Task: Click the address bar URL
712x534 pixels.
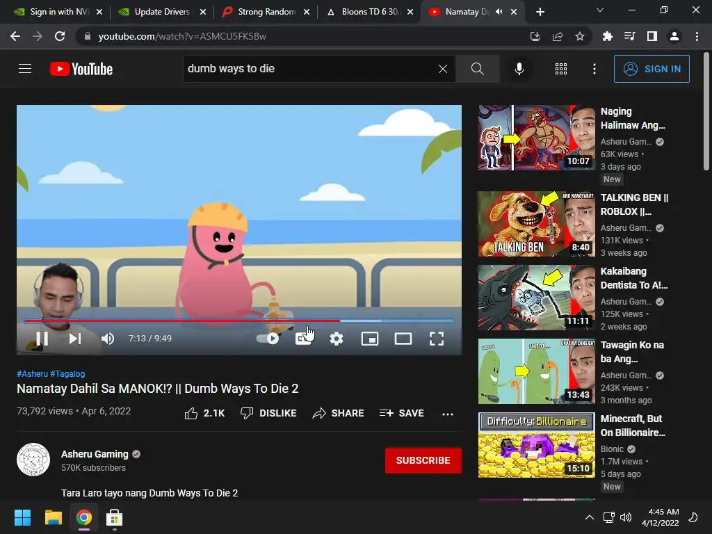Action: point(182,36)
